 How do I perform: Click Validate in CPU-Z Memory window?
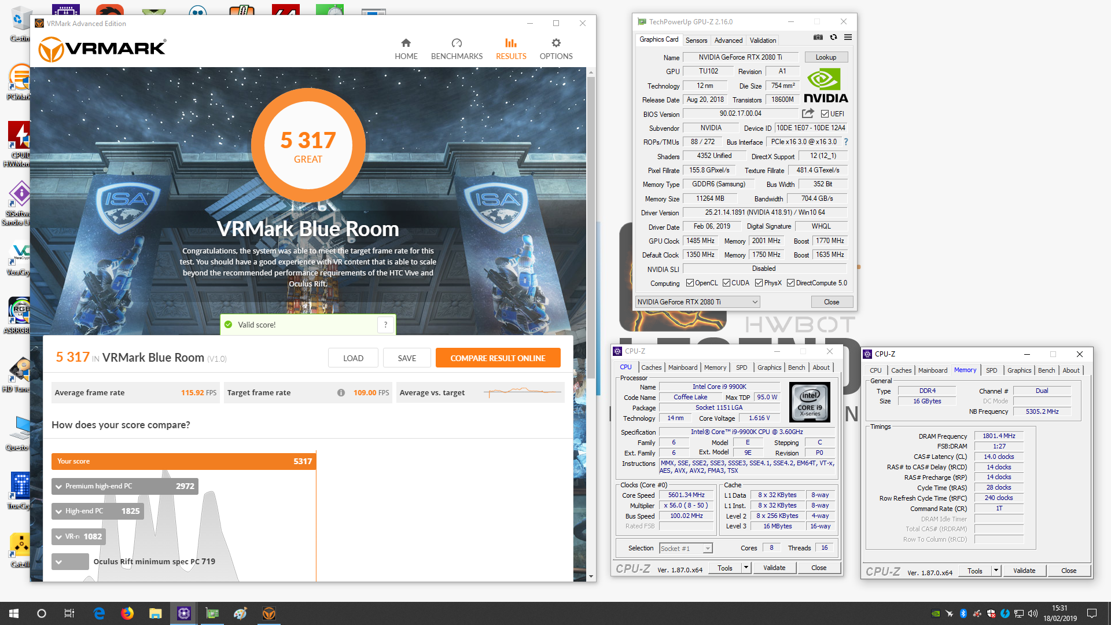(x=1024, y=571)
